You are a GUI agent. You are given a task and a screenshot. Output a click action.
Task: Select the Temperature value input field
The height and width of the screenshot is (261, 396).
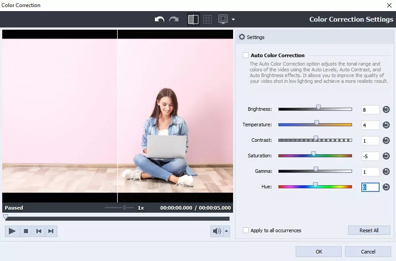370,125
